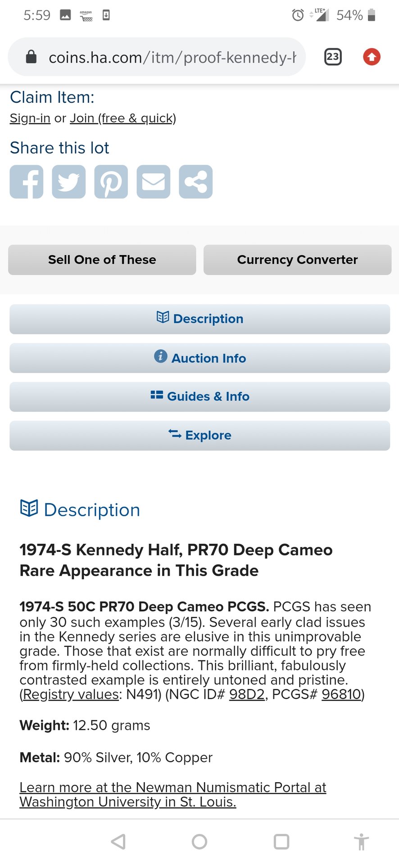Share lot on Facebook
This screenshot has height=865, width=399.
(27, 182)
